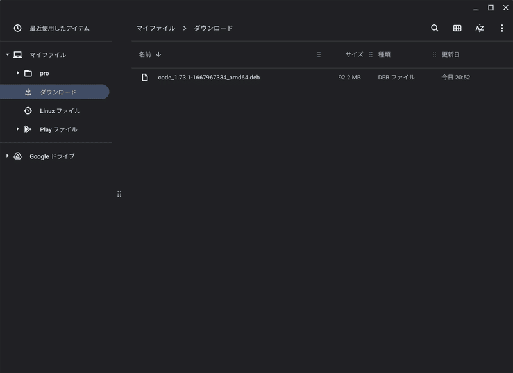This screenshot has height=373, width=513.
Task: Click the Linux penguin icon
Action: (28, 111)
